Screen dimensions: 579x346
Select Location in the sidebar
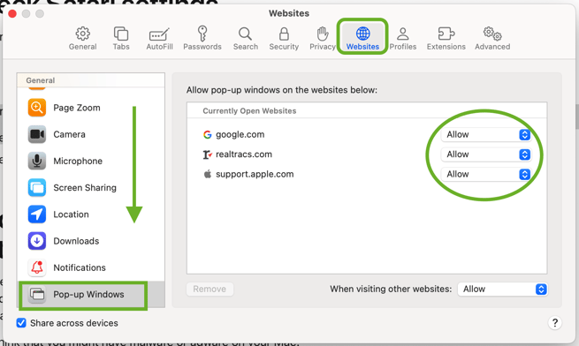91,214
